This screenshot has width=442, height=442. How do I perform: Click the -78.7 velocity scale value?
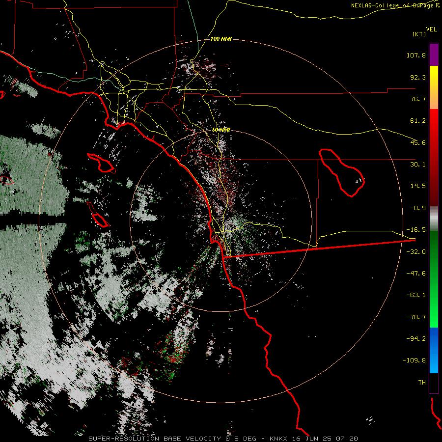tap(416, 317)
